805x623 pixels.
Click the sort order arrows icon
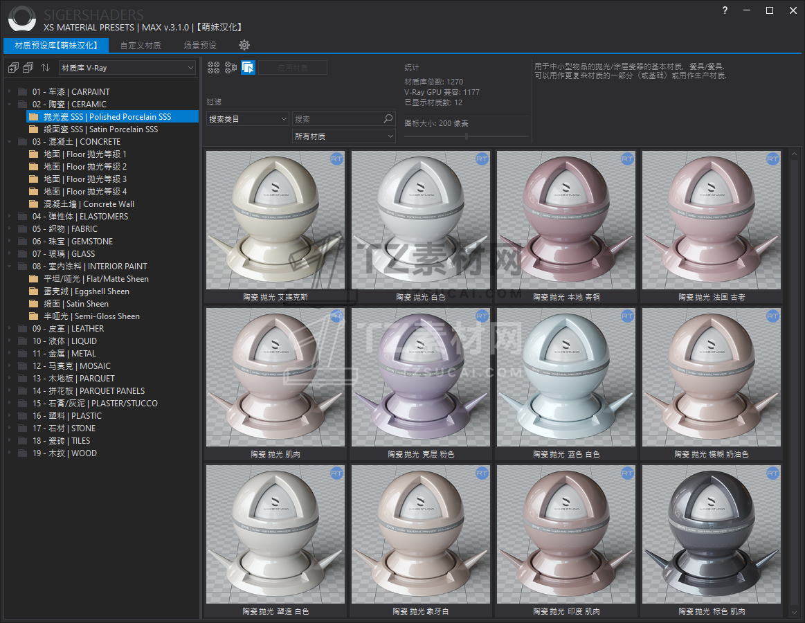pos(46,68)
